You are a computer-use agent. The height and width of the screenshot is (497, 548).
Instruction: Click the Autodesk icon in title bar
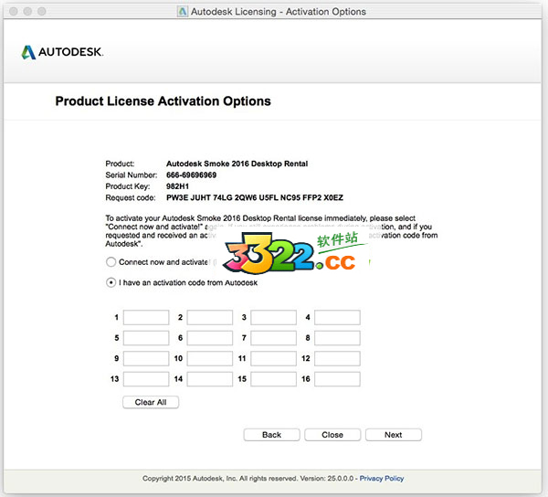183,12
